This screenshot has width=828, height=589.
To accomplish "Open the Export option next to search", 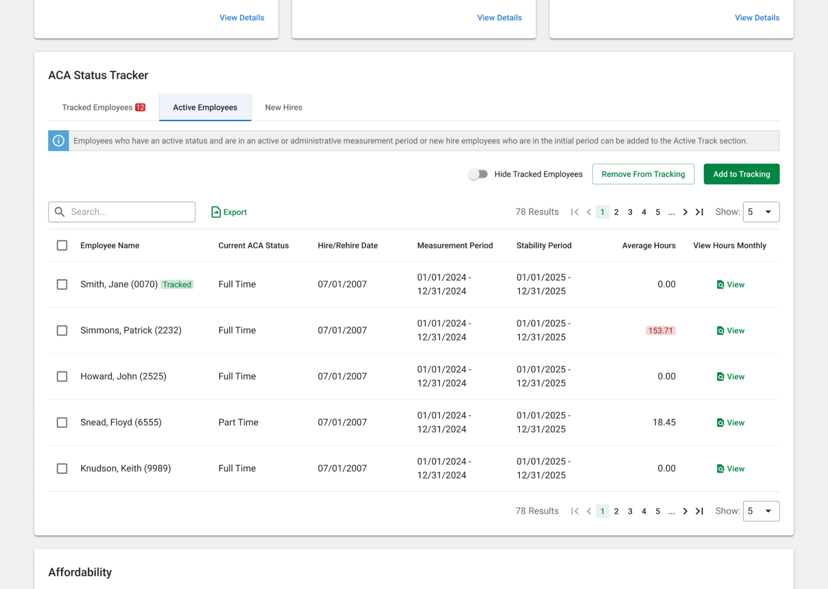I will pyautogui.click(x=229, y=212).
